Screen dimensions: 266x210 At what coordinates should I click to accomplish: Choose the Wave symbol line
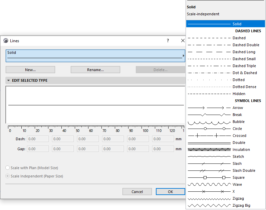[x=226, y=184]
